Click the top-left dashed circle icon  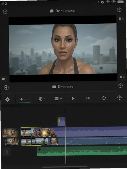5,12
